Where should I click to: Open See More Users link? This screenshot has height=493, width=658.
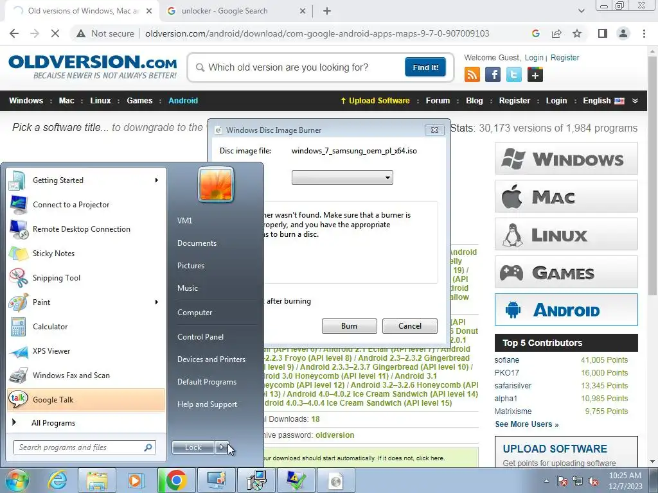tap(527, 424)
